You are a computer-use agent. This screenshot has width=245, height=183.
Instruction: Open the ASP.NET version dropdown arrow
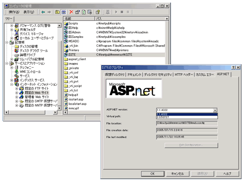pos(215,110)
